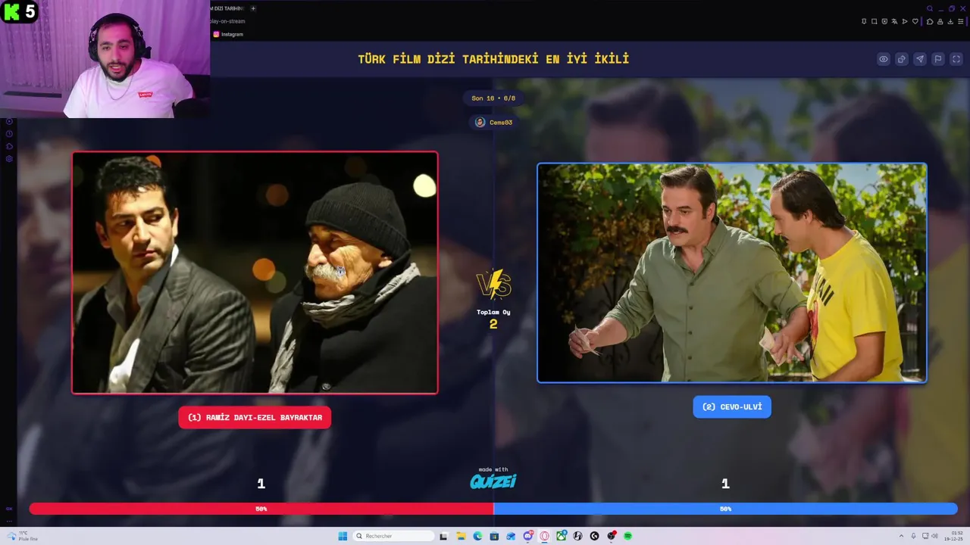
Task: Click the 'Toplam Oy' total votes label
Action: coord(493,312)
